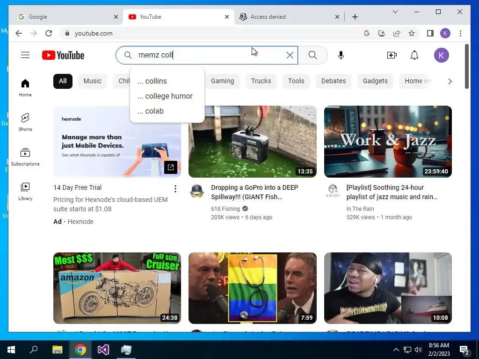The image size is (479, 359).
Task: Close the Access denied tab
Action: pos(337,17)
